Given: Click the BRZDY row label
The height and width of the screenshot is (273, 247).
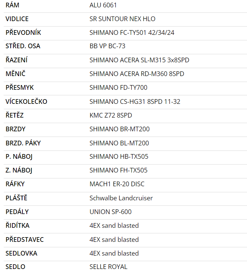Looking at the screenshot, I should tap(15, 129).
